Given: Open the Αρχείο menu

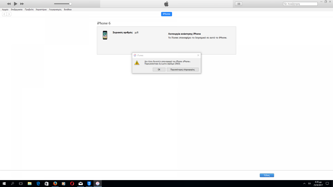Looking at the screenshot, I should (x=5, y=9).
